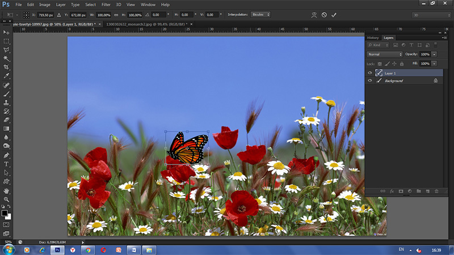The width and height of the screenshot is (454, 255).
Task: Select the Crop tool
Action: (x=6, y=67)
